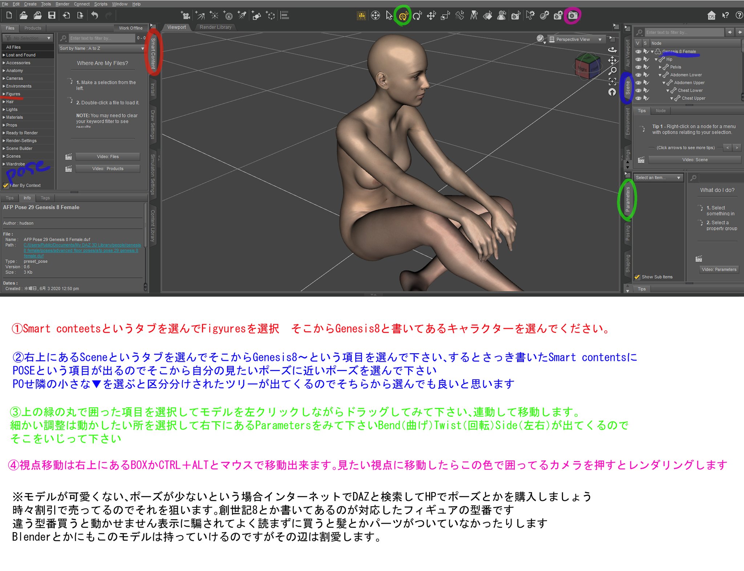Viewport: 744px width, 571px height.
Task: Click the search magnifier in Smart Content
Action: point(64,38)
